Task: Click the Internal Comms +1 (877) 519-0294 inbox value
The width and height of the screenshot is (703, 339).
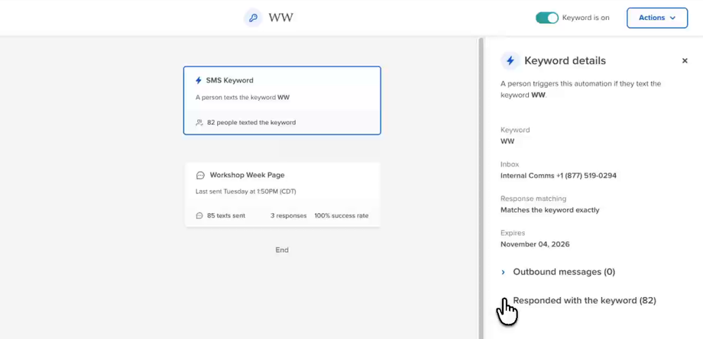Action: tap(558, 176)
